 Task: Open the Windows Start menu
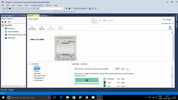tap(3, 97)
